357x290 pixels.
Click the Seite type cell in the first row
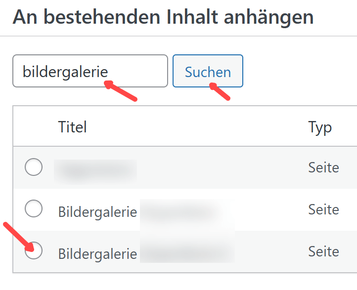click(323, 167)
